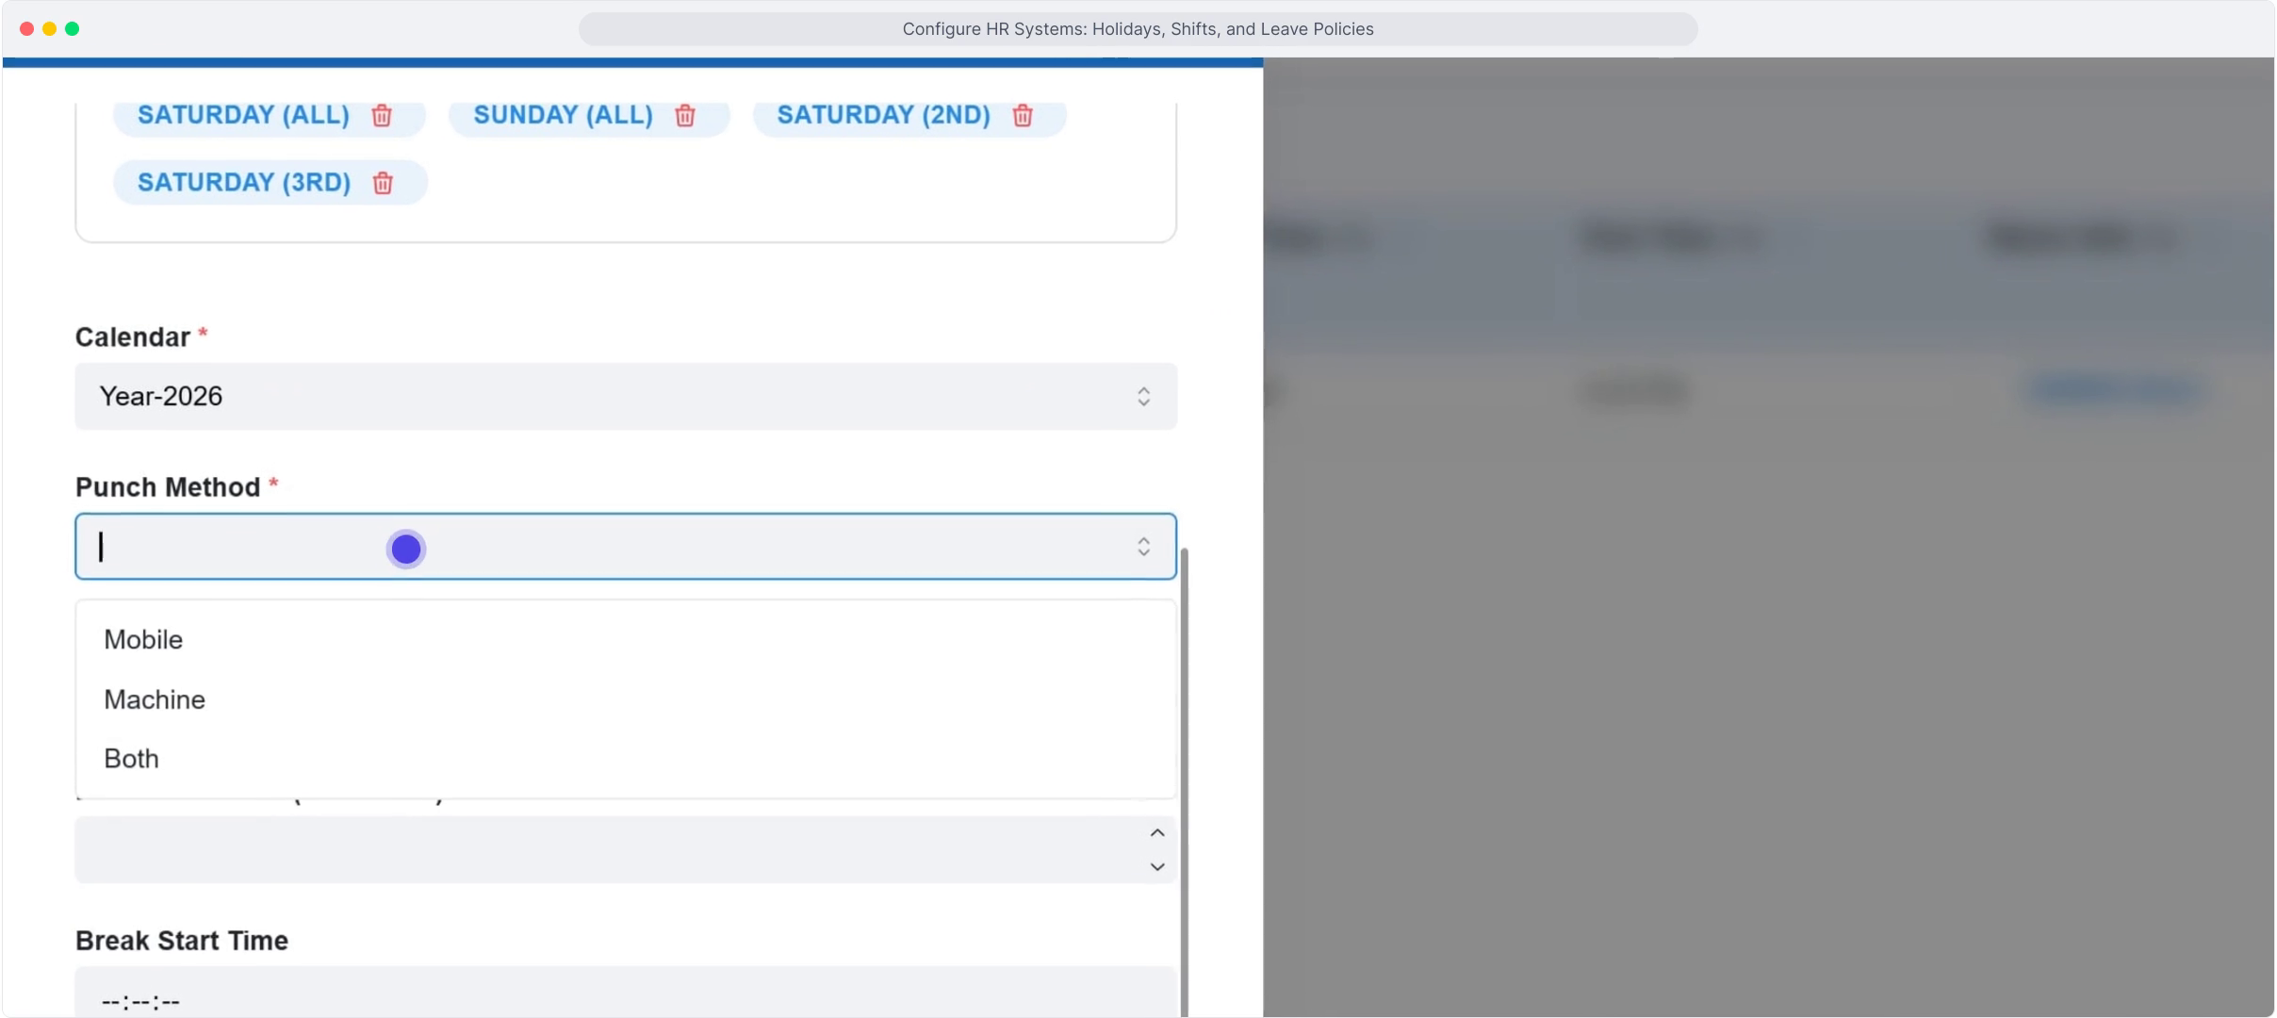Viewport: 2277px width, 1018px height.
Task: Click the Punch Method field label
Action: point(168,487)
